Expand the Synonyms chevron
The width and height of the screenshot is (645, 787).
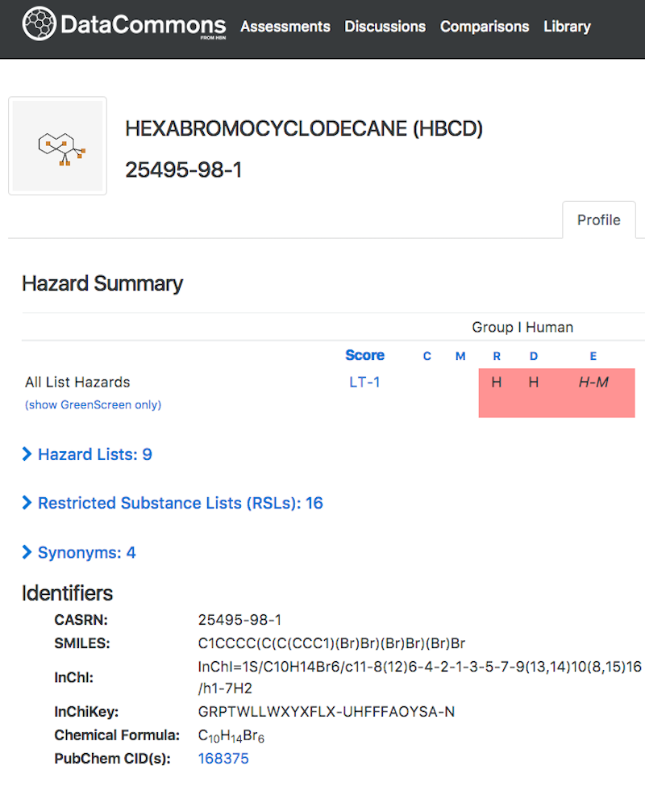(x=27, y=553)
